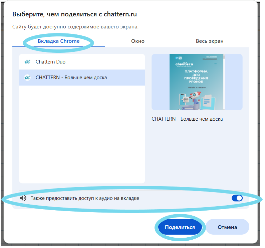Disable the tab audio sharing toggle

click(x=237, y=198)
